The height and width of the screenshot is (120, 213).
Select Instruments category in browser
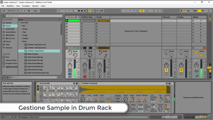(x=10, y=29)
